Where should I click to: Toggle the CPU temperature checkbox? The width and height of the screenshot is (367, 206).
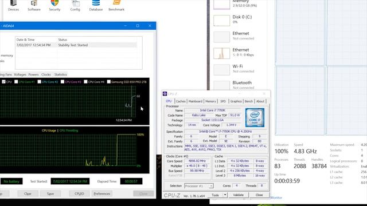click(x=3, y=82)
